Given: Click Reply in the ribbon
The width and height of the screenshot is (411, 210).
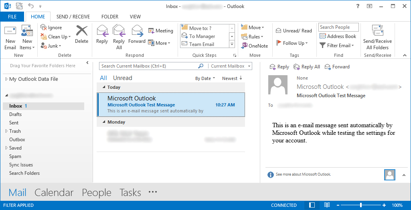Looking at the screenshot, I should 102,35.
